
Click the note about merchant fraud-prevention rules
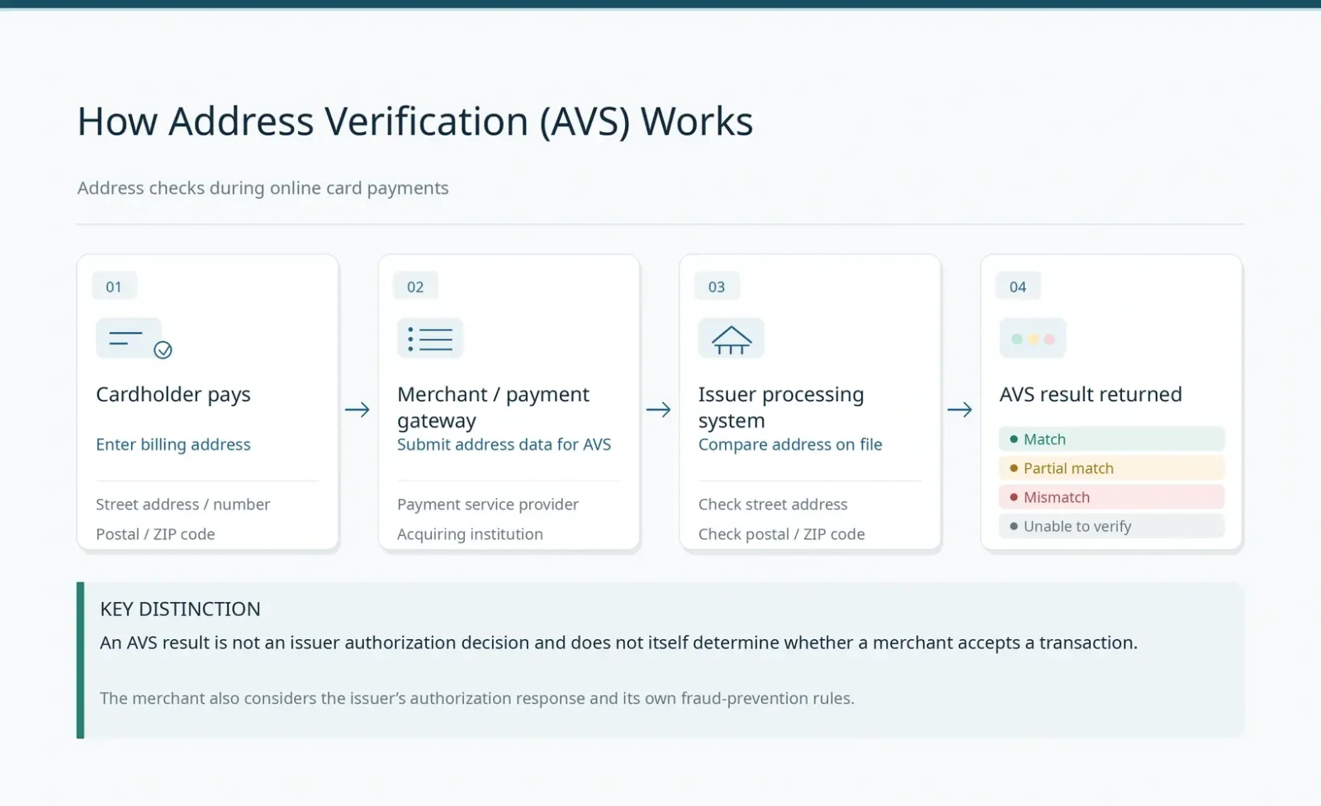click(477, 699)
